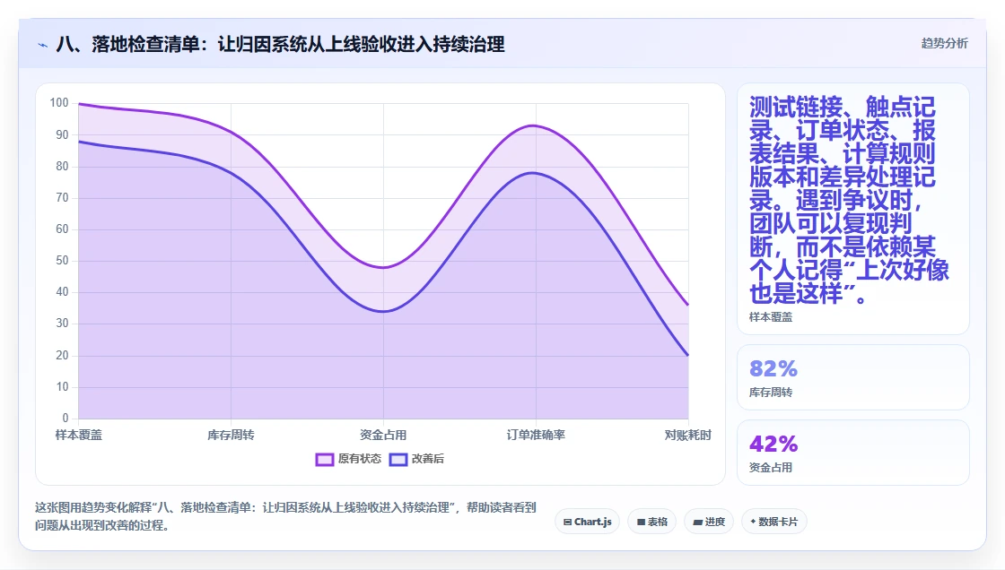
Task: Click the 0 y-axis tick label
Action: click(x=66, y=419)
